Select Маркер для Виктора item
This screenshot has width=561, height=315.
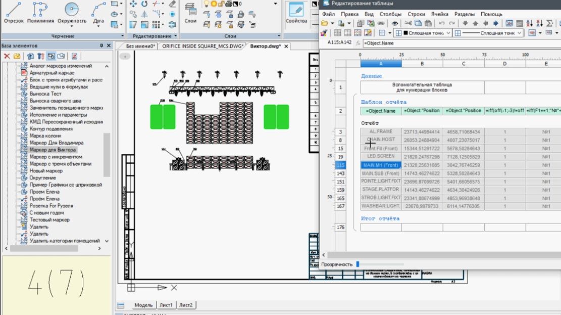point(53,150)
